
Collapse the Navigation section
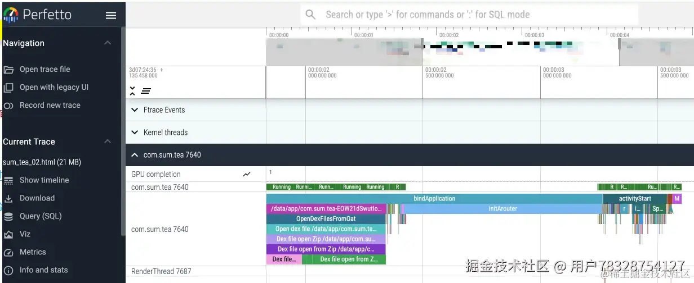108,43
